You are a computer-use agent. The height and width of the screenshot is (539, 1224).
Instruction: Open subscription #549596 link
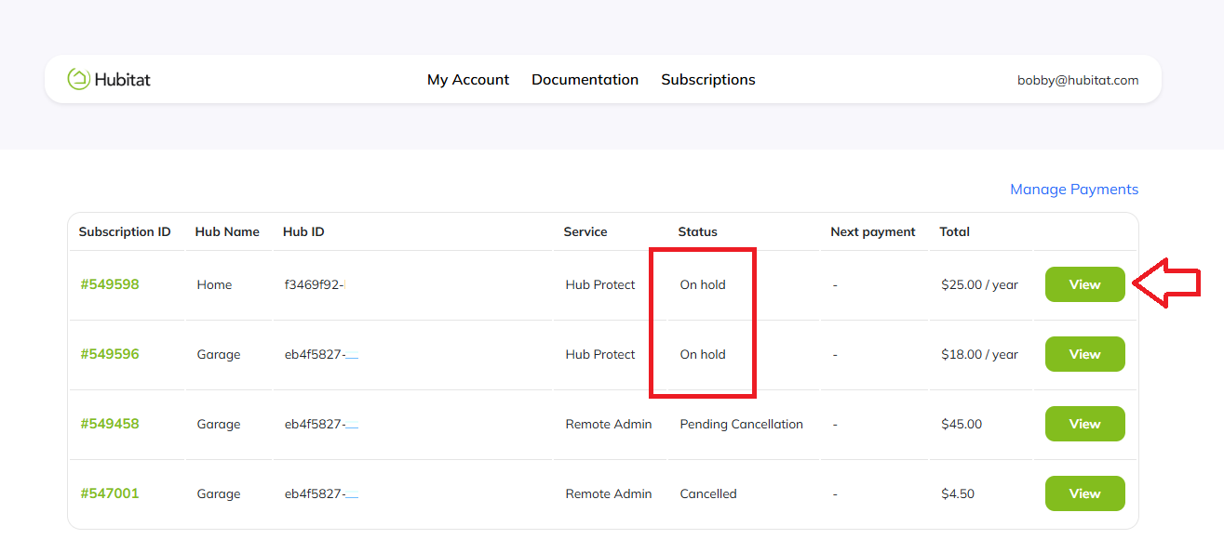coord(110,354)
